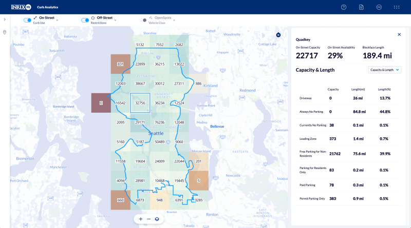Click the Permit Parking Only row label
The width and height of the screenshot is (411, 228).
pos(312,199)
